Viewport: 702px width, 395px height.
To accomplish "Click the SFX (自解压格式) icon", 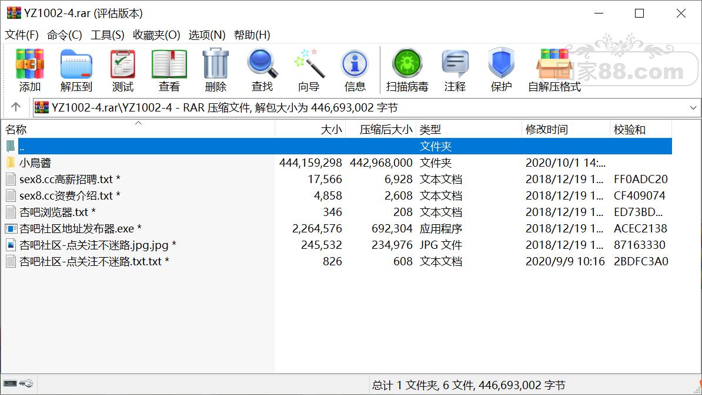I will pos(554,63).
